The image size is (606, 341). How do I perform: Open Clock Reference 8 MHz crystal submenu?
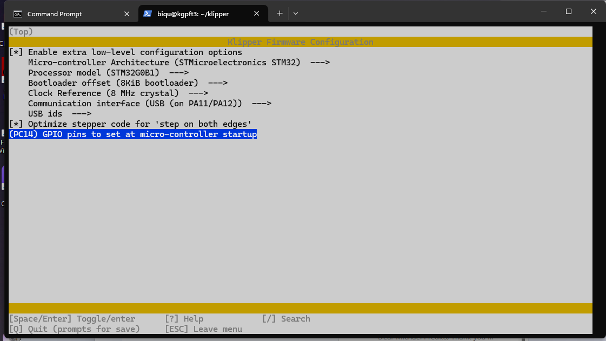[x=118, y=93]
